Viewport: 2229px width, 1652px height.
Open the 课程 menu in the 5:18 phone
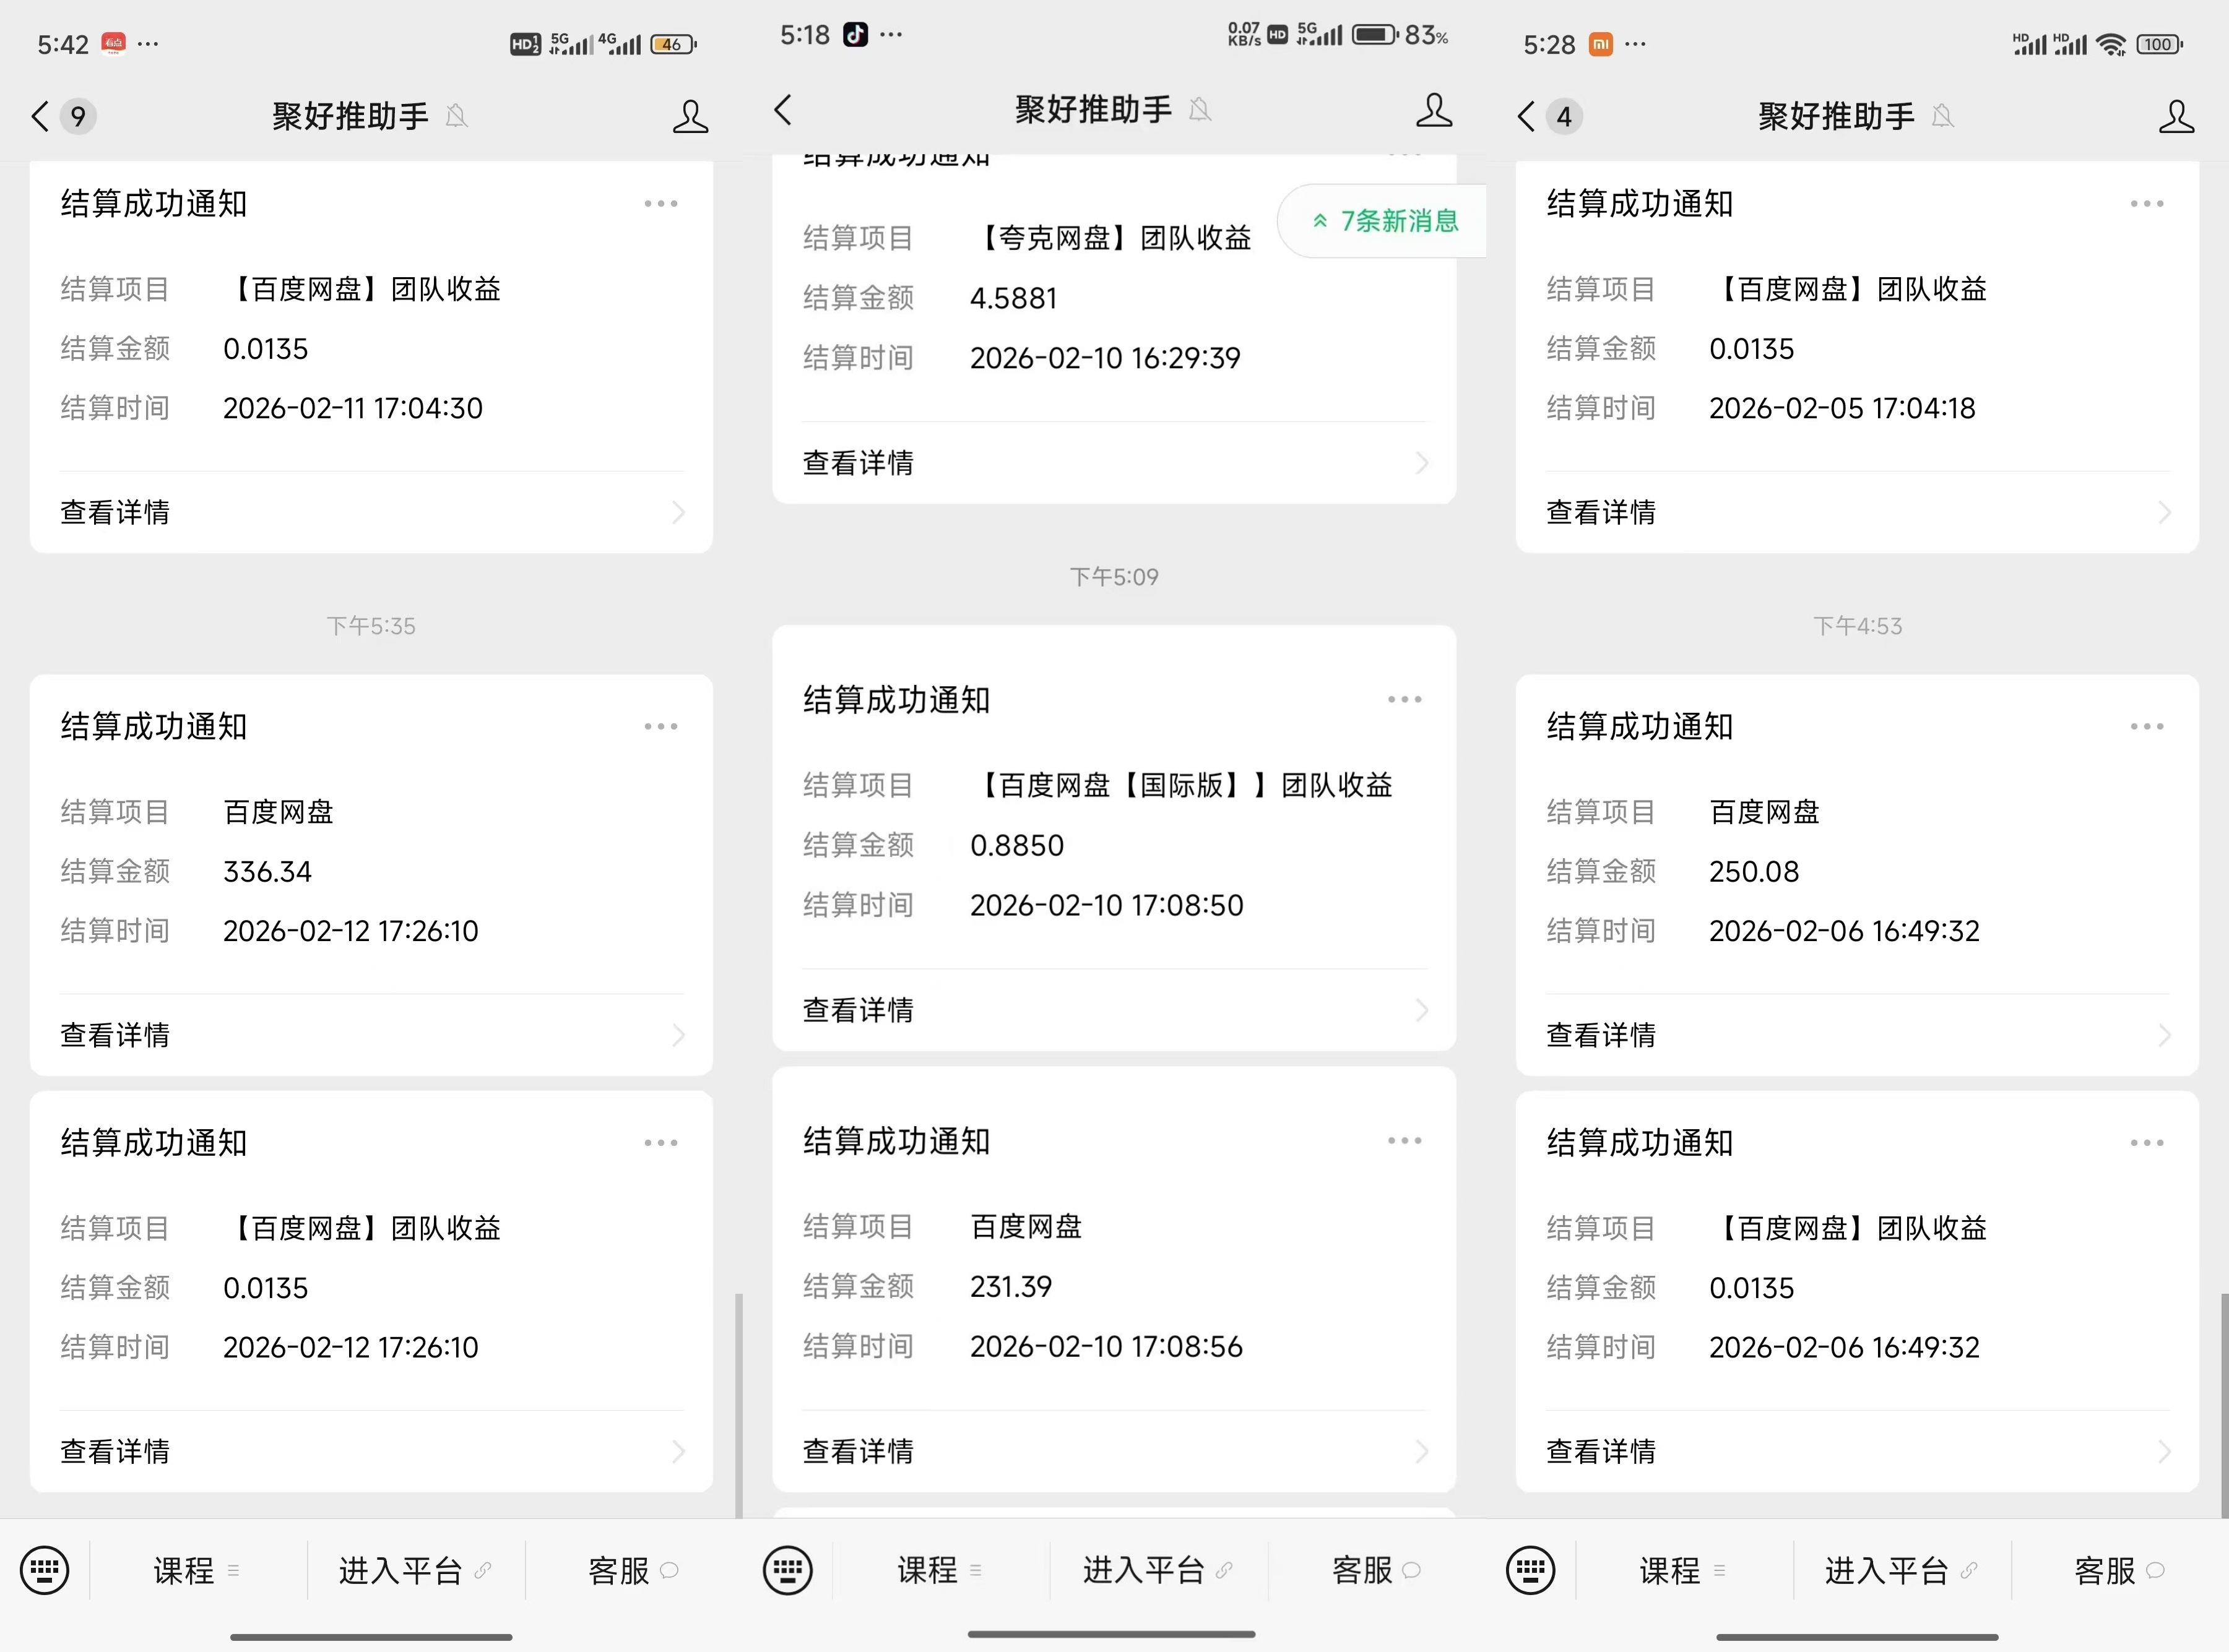[940, 1570]
